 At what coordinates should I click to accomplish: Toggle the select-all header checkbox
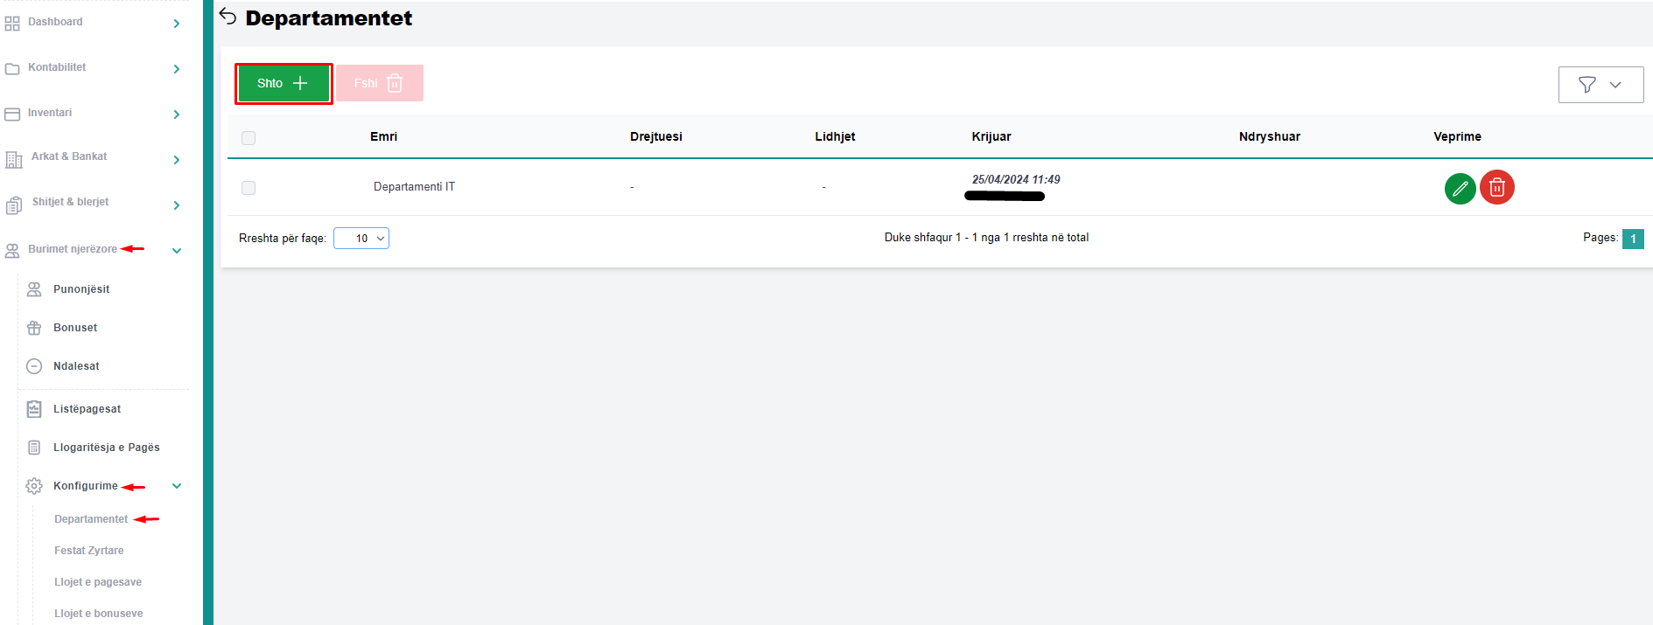pos(249,138)
